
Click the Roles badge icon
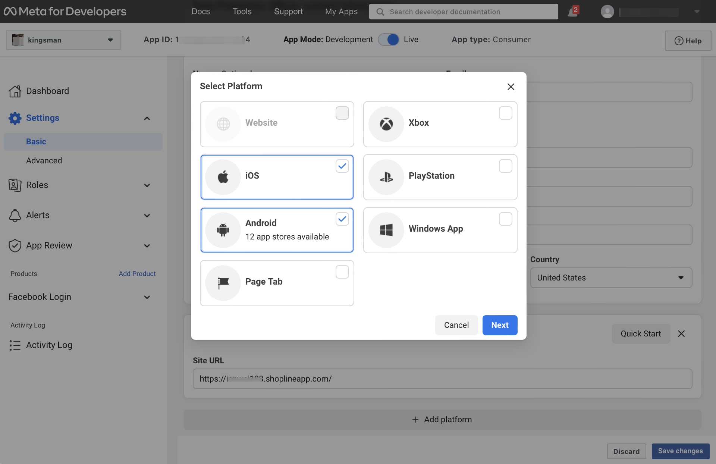coord(15,185)
